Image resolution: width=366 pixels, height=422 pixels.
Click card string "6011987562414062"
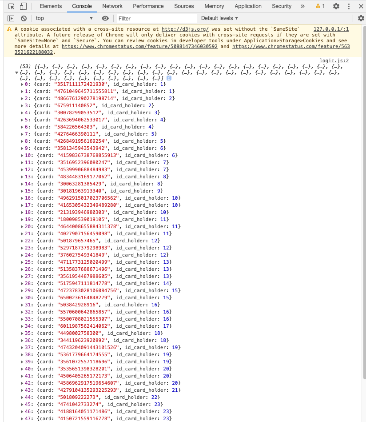(x=84, y=326)
